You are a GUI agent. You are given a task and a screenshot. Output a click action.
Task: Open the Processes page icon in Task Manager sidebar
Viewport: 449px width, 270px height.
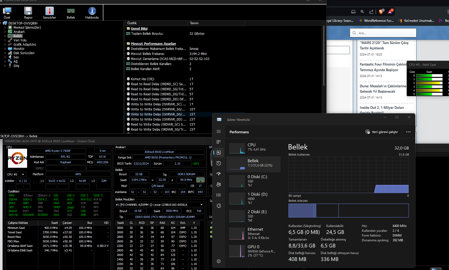tap(219, 142)
